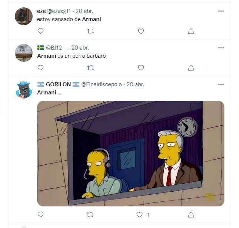Share GORILON's tweet

coord(191,214)
